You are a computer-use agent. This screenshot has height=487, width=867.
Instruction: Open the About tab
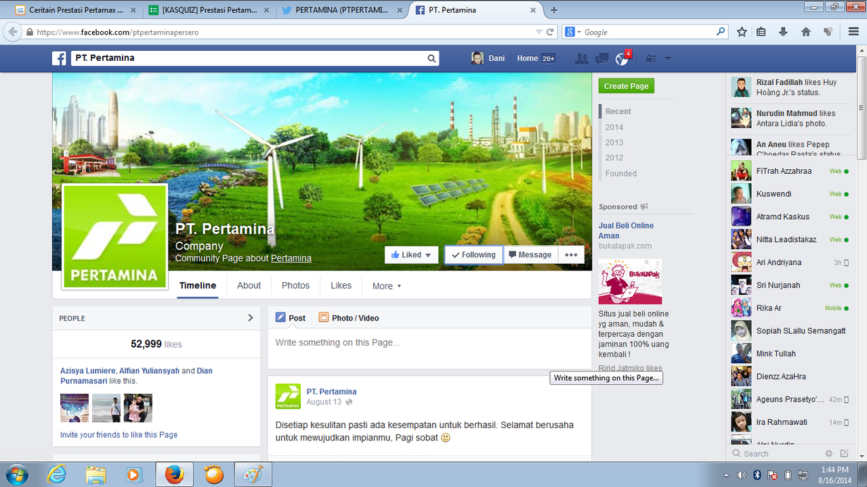[249, 286]
